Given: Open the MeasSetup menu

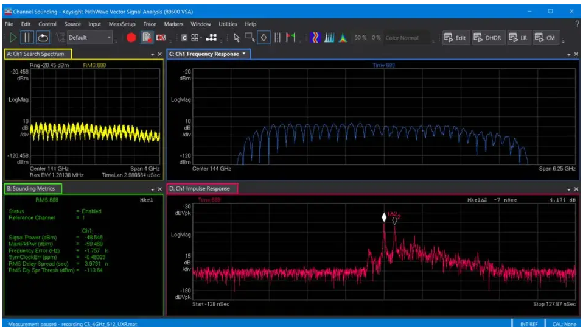Looking at the screenshot, I should tap(122, 24).
